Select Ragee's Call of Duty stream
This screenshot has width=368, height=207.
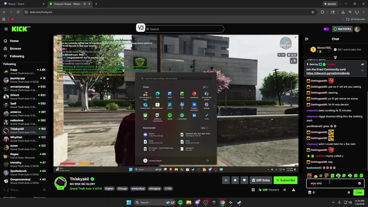(24, 156)
